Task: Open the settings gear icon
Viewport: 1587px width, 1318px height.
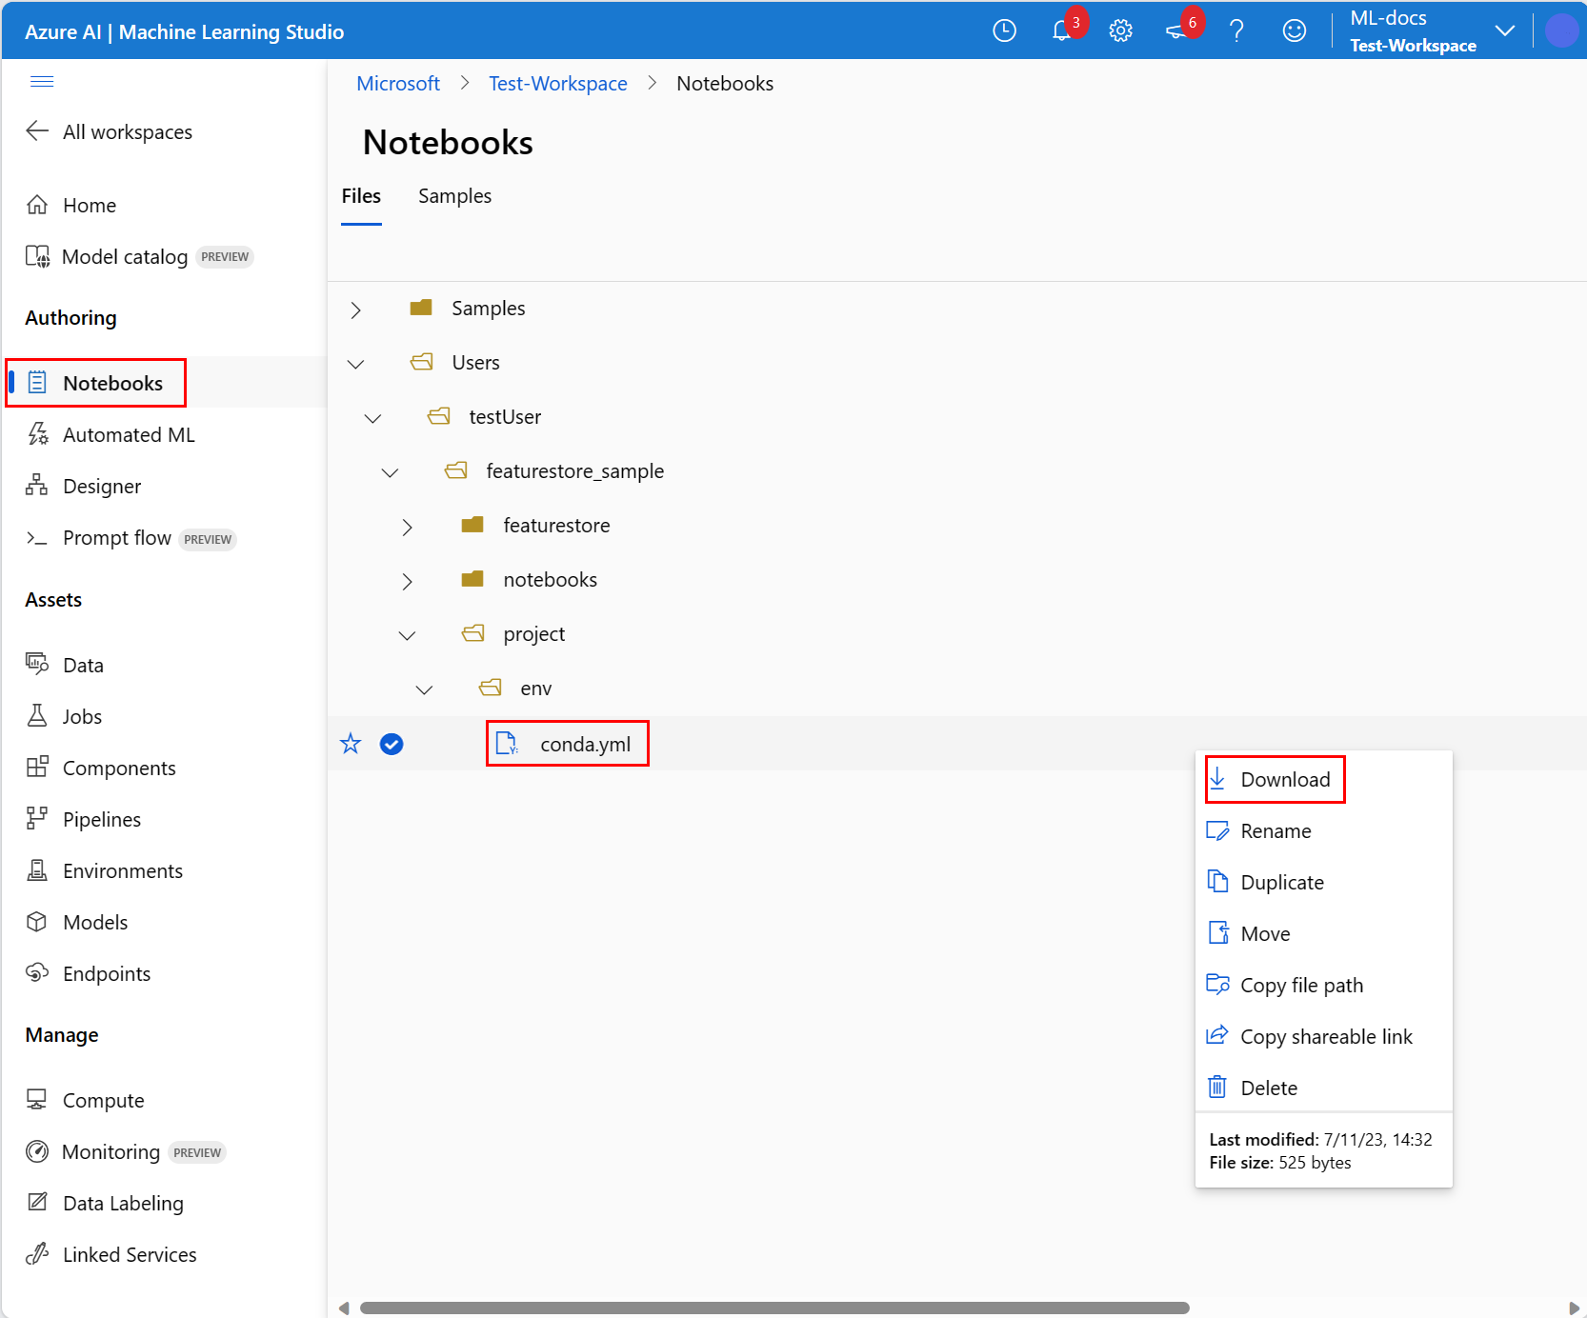Action: point(1120,31)
